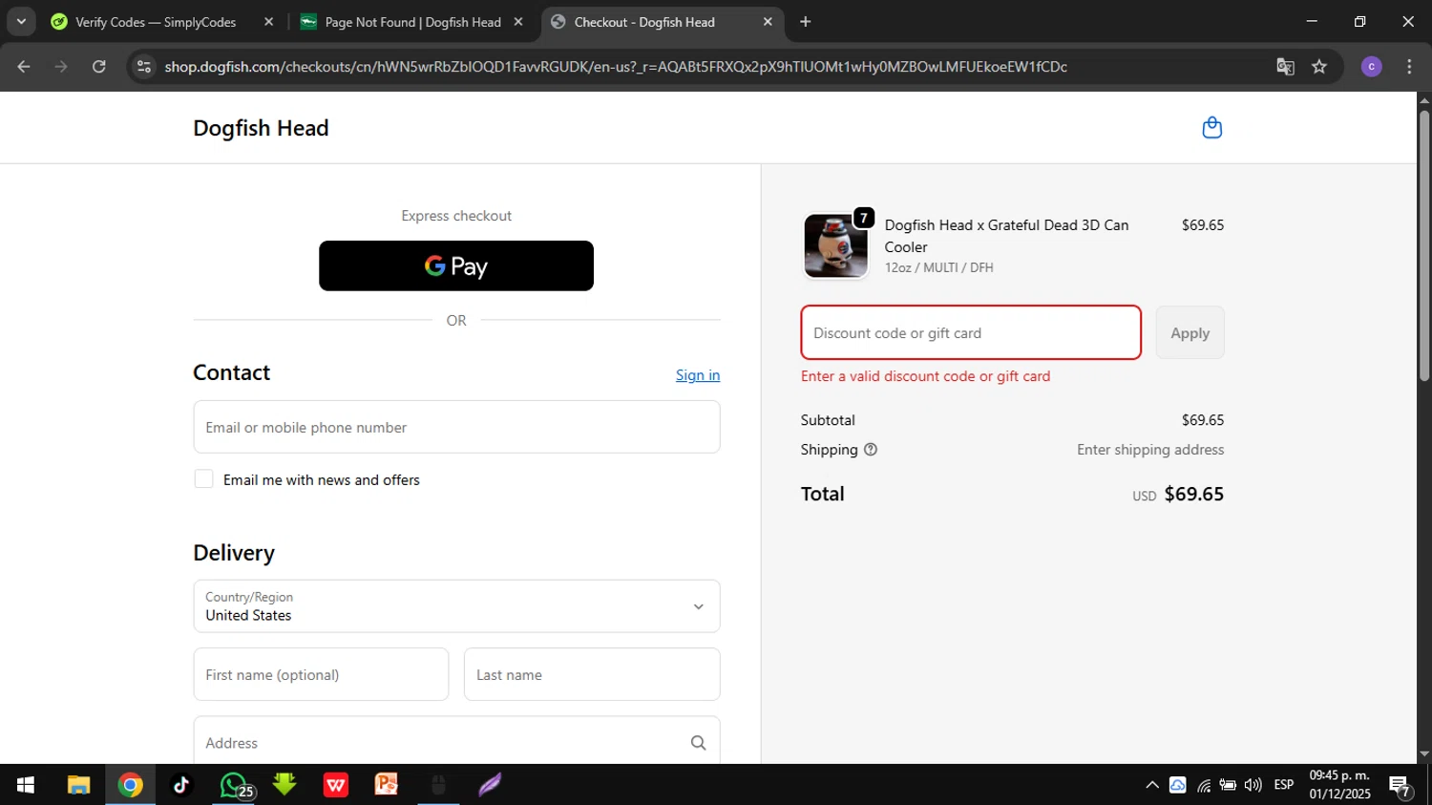Click the translate this page icon
Viewport: 1432px width, 805px height.
pos(1285,67)
